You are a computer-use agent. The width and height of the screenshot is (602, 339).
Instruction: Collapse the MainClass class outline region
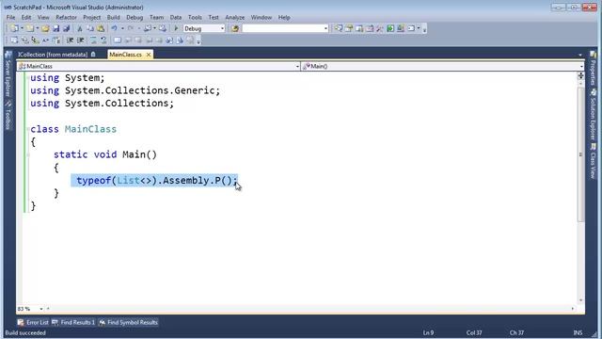(28, 129)
